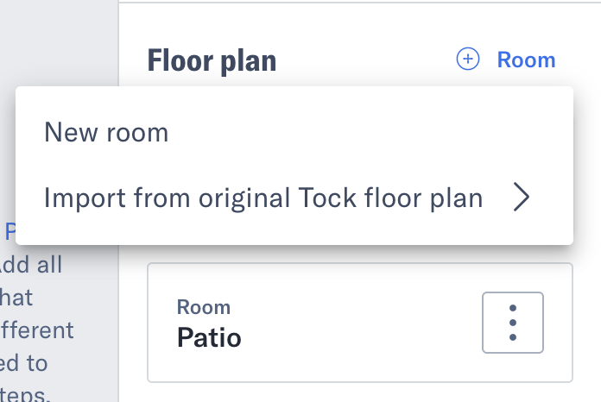Click the circled plus icon beside Room
Viewport: 601px width, 402px height.
pos(468,59)
